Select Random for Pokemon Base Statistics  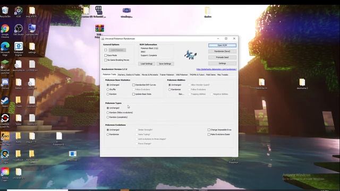click(x=108, y=94)
